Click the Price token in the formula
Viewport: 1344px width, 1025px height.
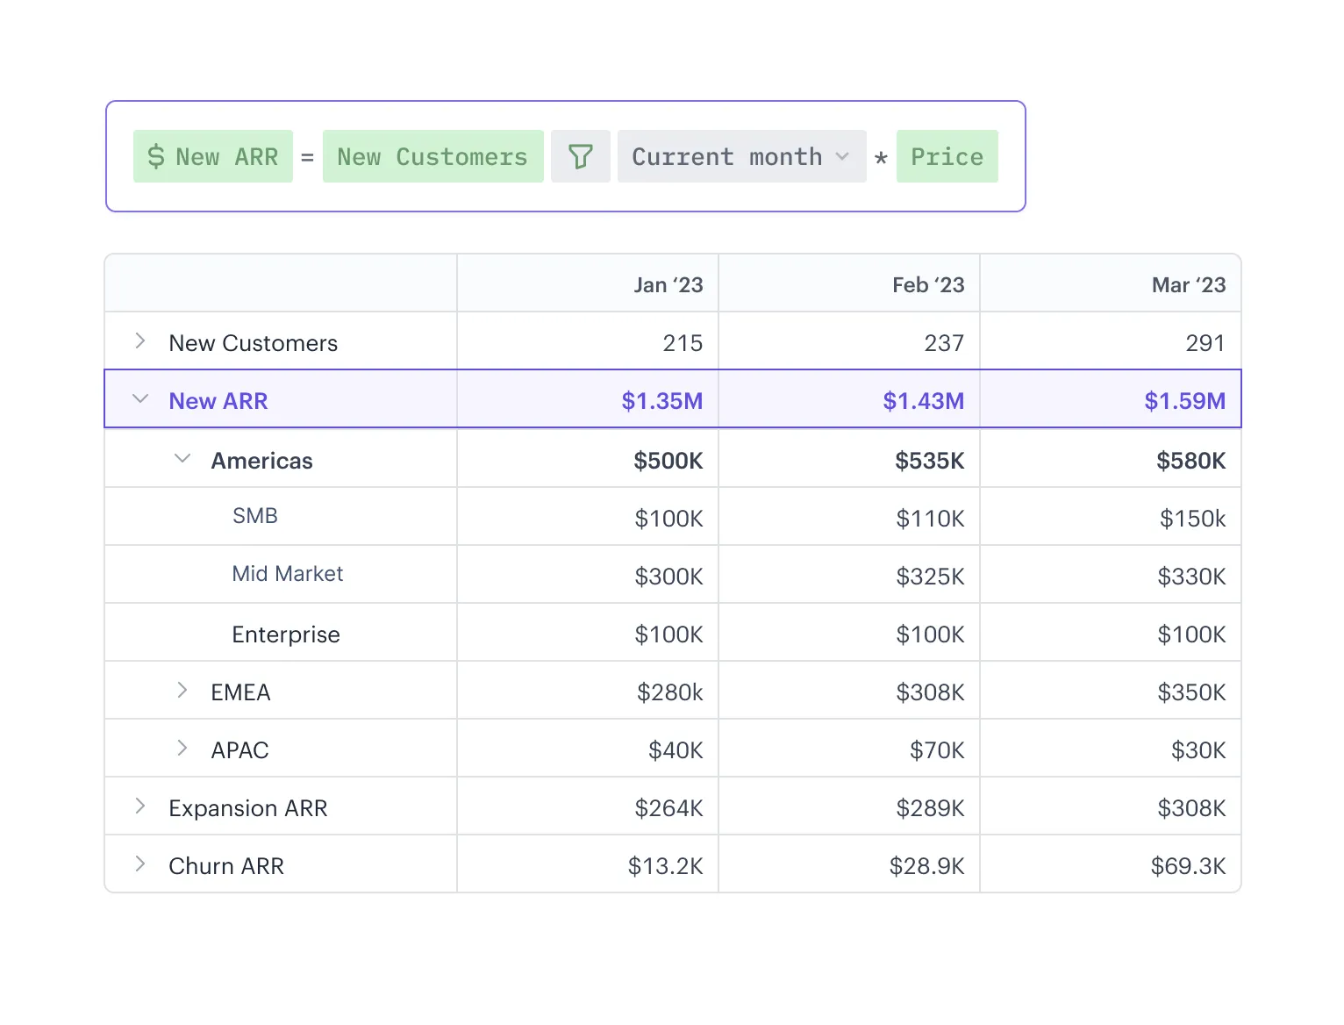[947, 156]
